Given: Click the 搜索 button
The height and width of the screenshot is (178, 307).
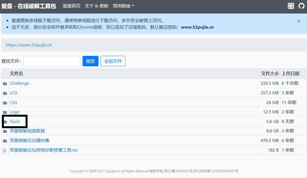Looking at the screenshot, I should coord(91,61).
